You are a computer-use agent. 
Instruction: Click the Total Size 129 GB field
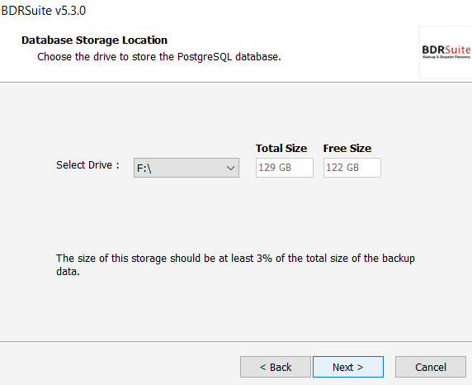click(x=285, y=168)
